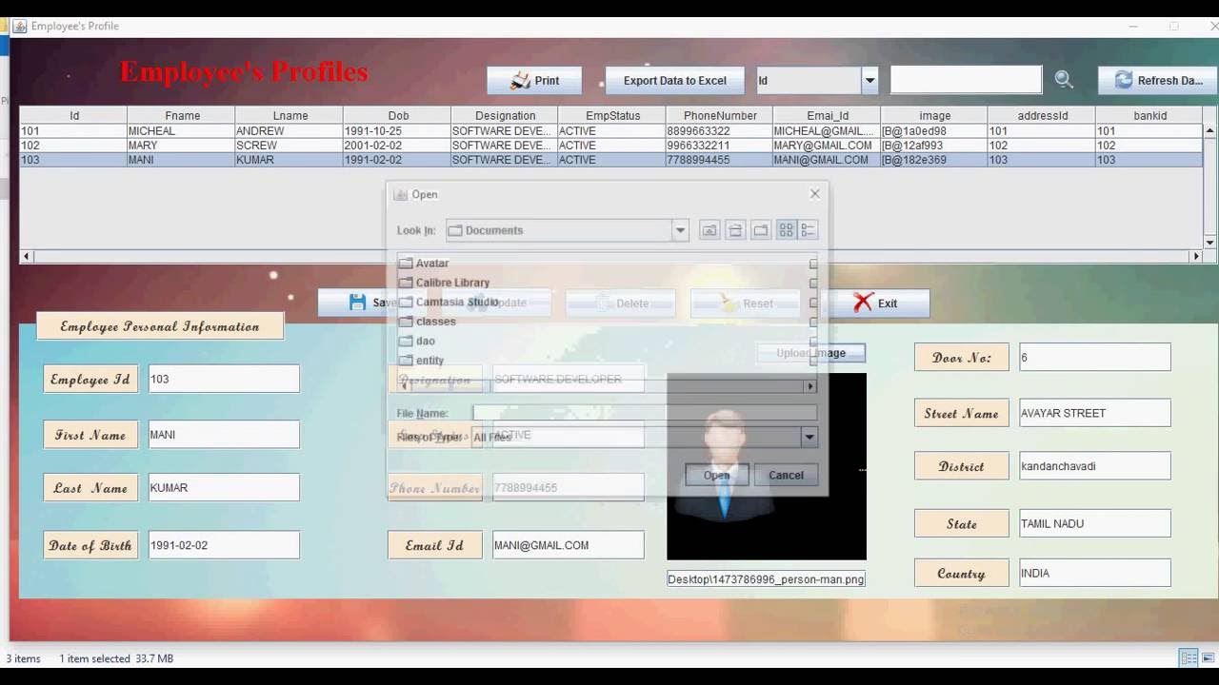Click the State field TAMIL NADU
The image size is (1219, 685).
tap(1095, 523)
